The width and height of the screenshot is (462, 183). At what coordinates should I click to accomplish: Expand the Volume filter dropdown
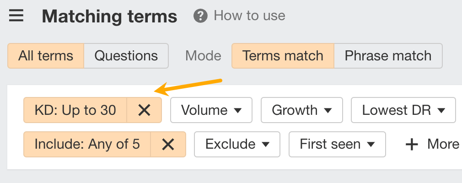pos(211,110)
